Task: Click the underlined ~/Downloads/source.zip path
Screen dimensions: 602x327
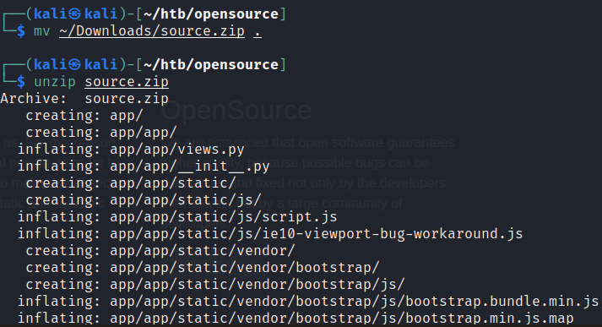Action: tap(152, 30)
